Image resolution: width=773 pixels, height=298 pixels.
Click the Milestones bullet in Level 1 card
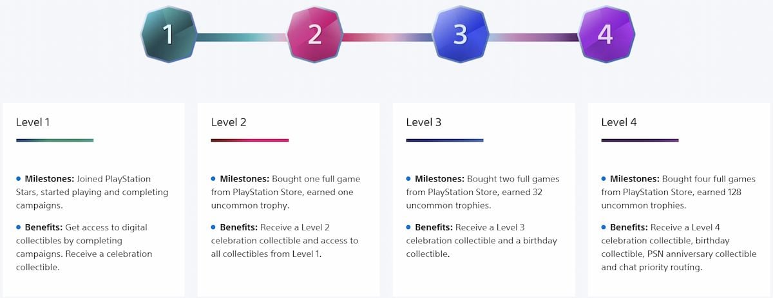click(19, 178)
